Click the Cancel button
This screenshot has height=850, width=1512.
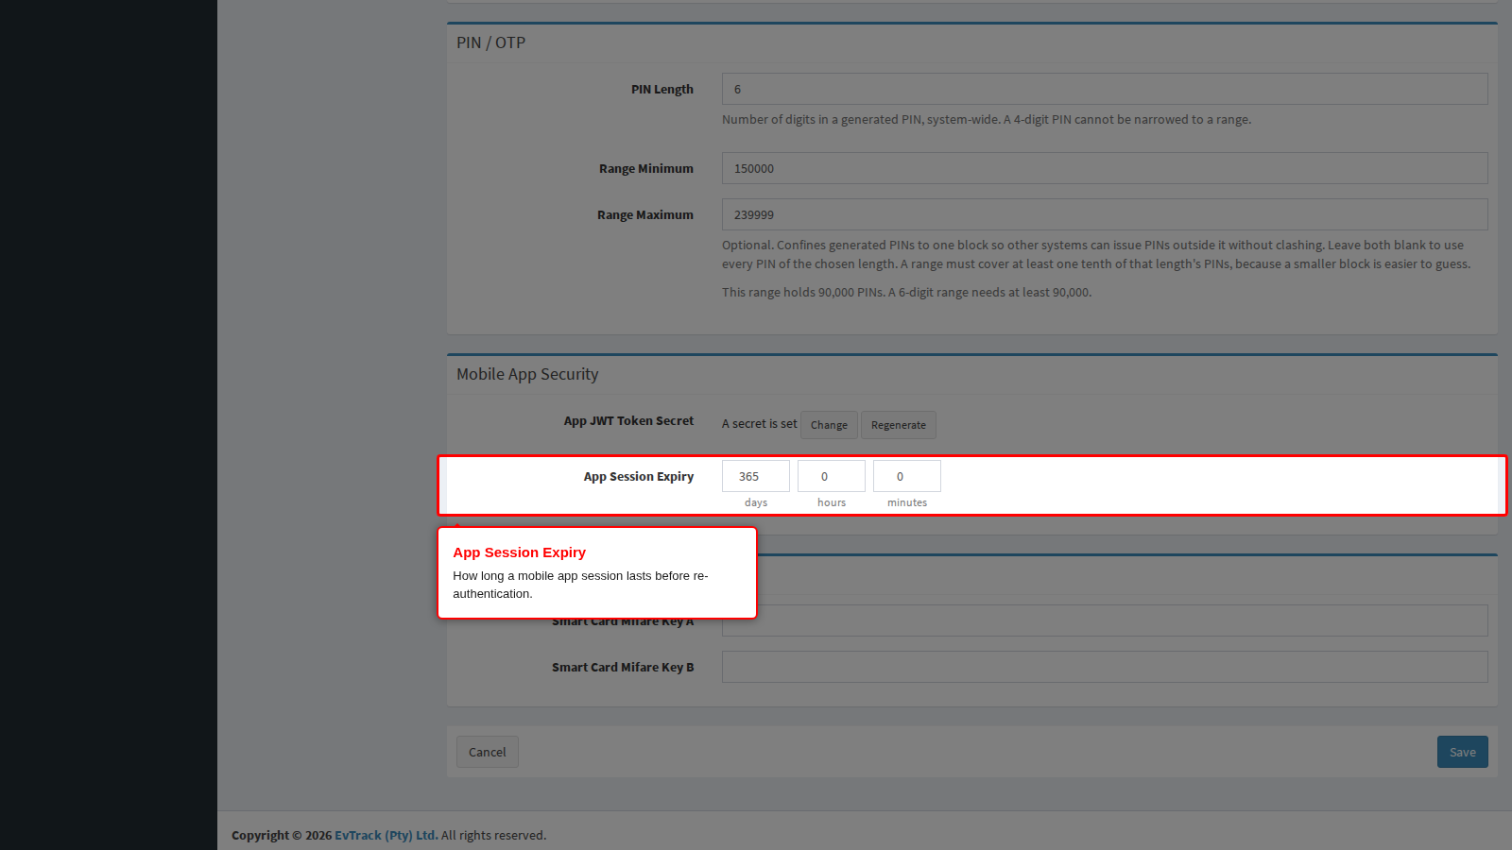488,752
